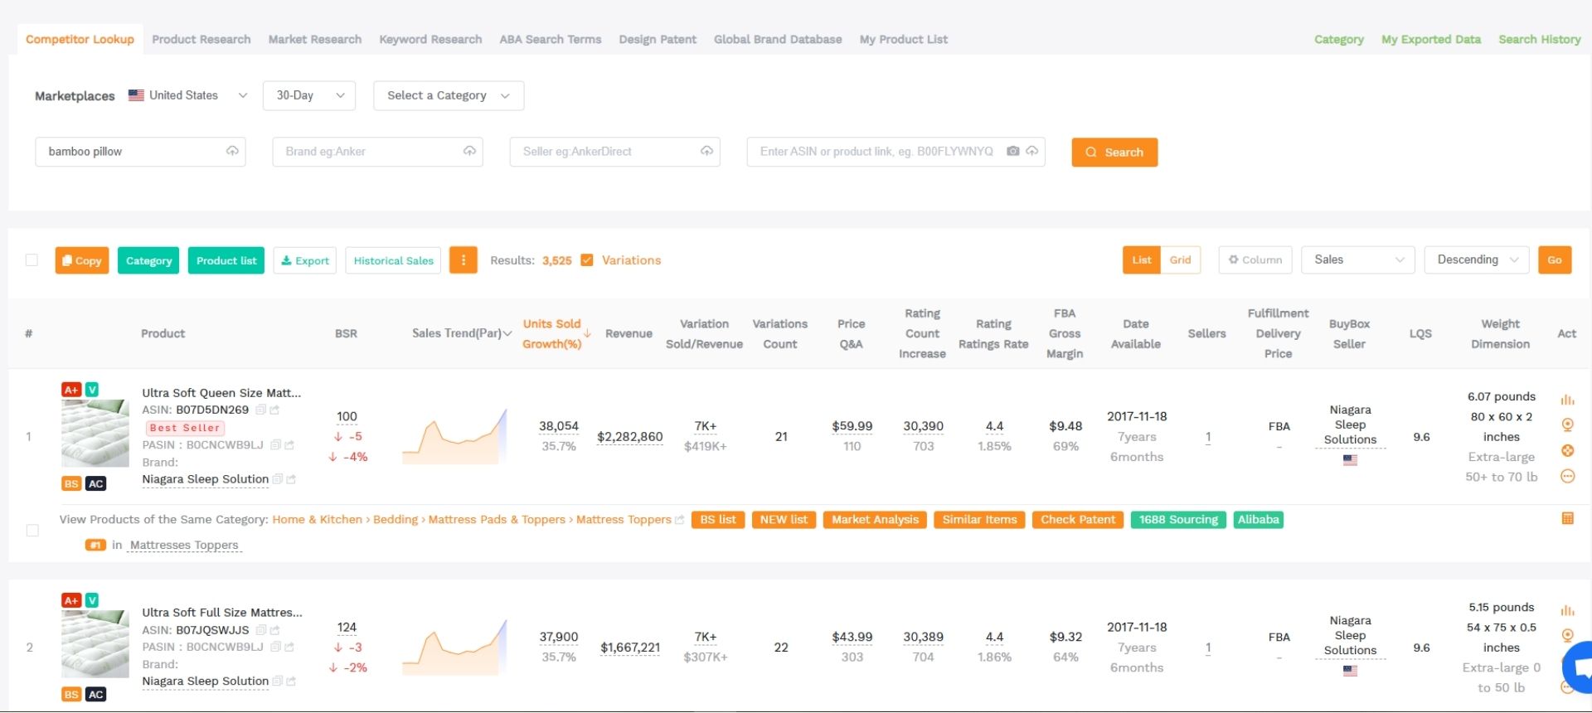
Task: Switch to Product Research tab
Action: (x=201, y=39)
